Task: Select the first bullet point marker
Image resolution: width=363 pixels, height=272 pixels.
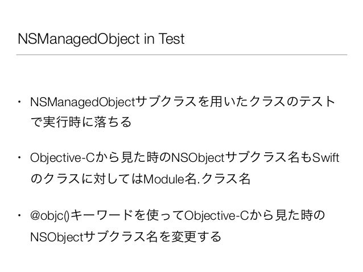Action: tap(19, 101)
